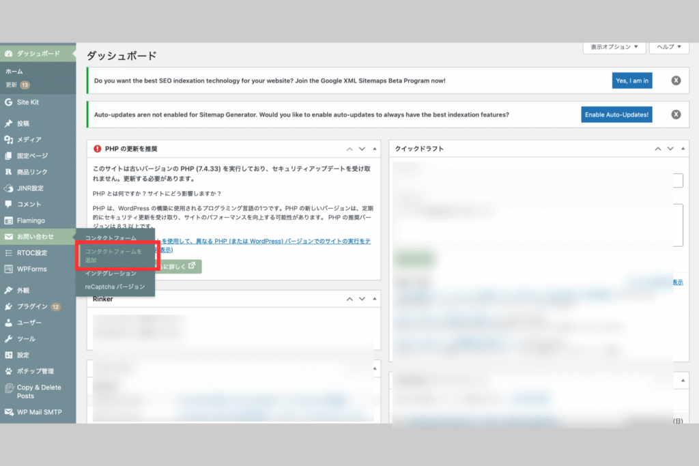This screenshot has width=699, height=466.
Task: Click the Site Kit Google icon in sidebar
Action: click(x=8, y=102)
